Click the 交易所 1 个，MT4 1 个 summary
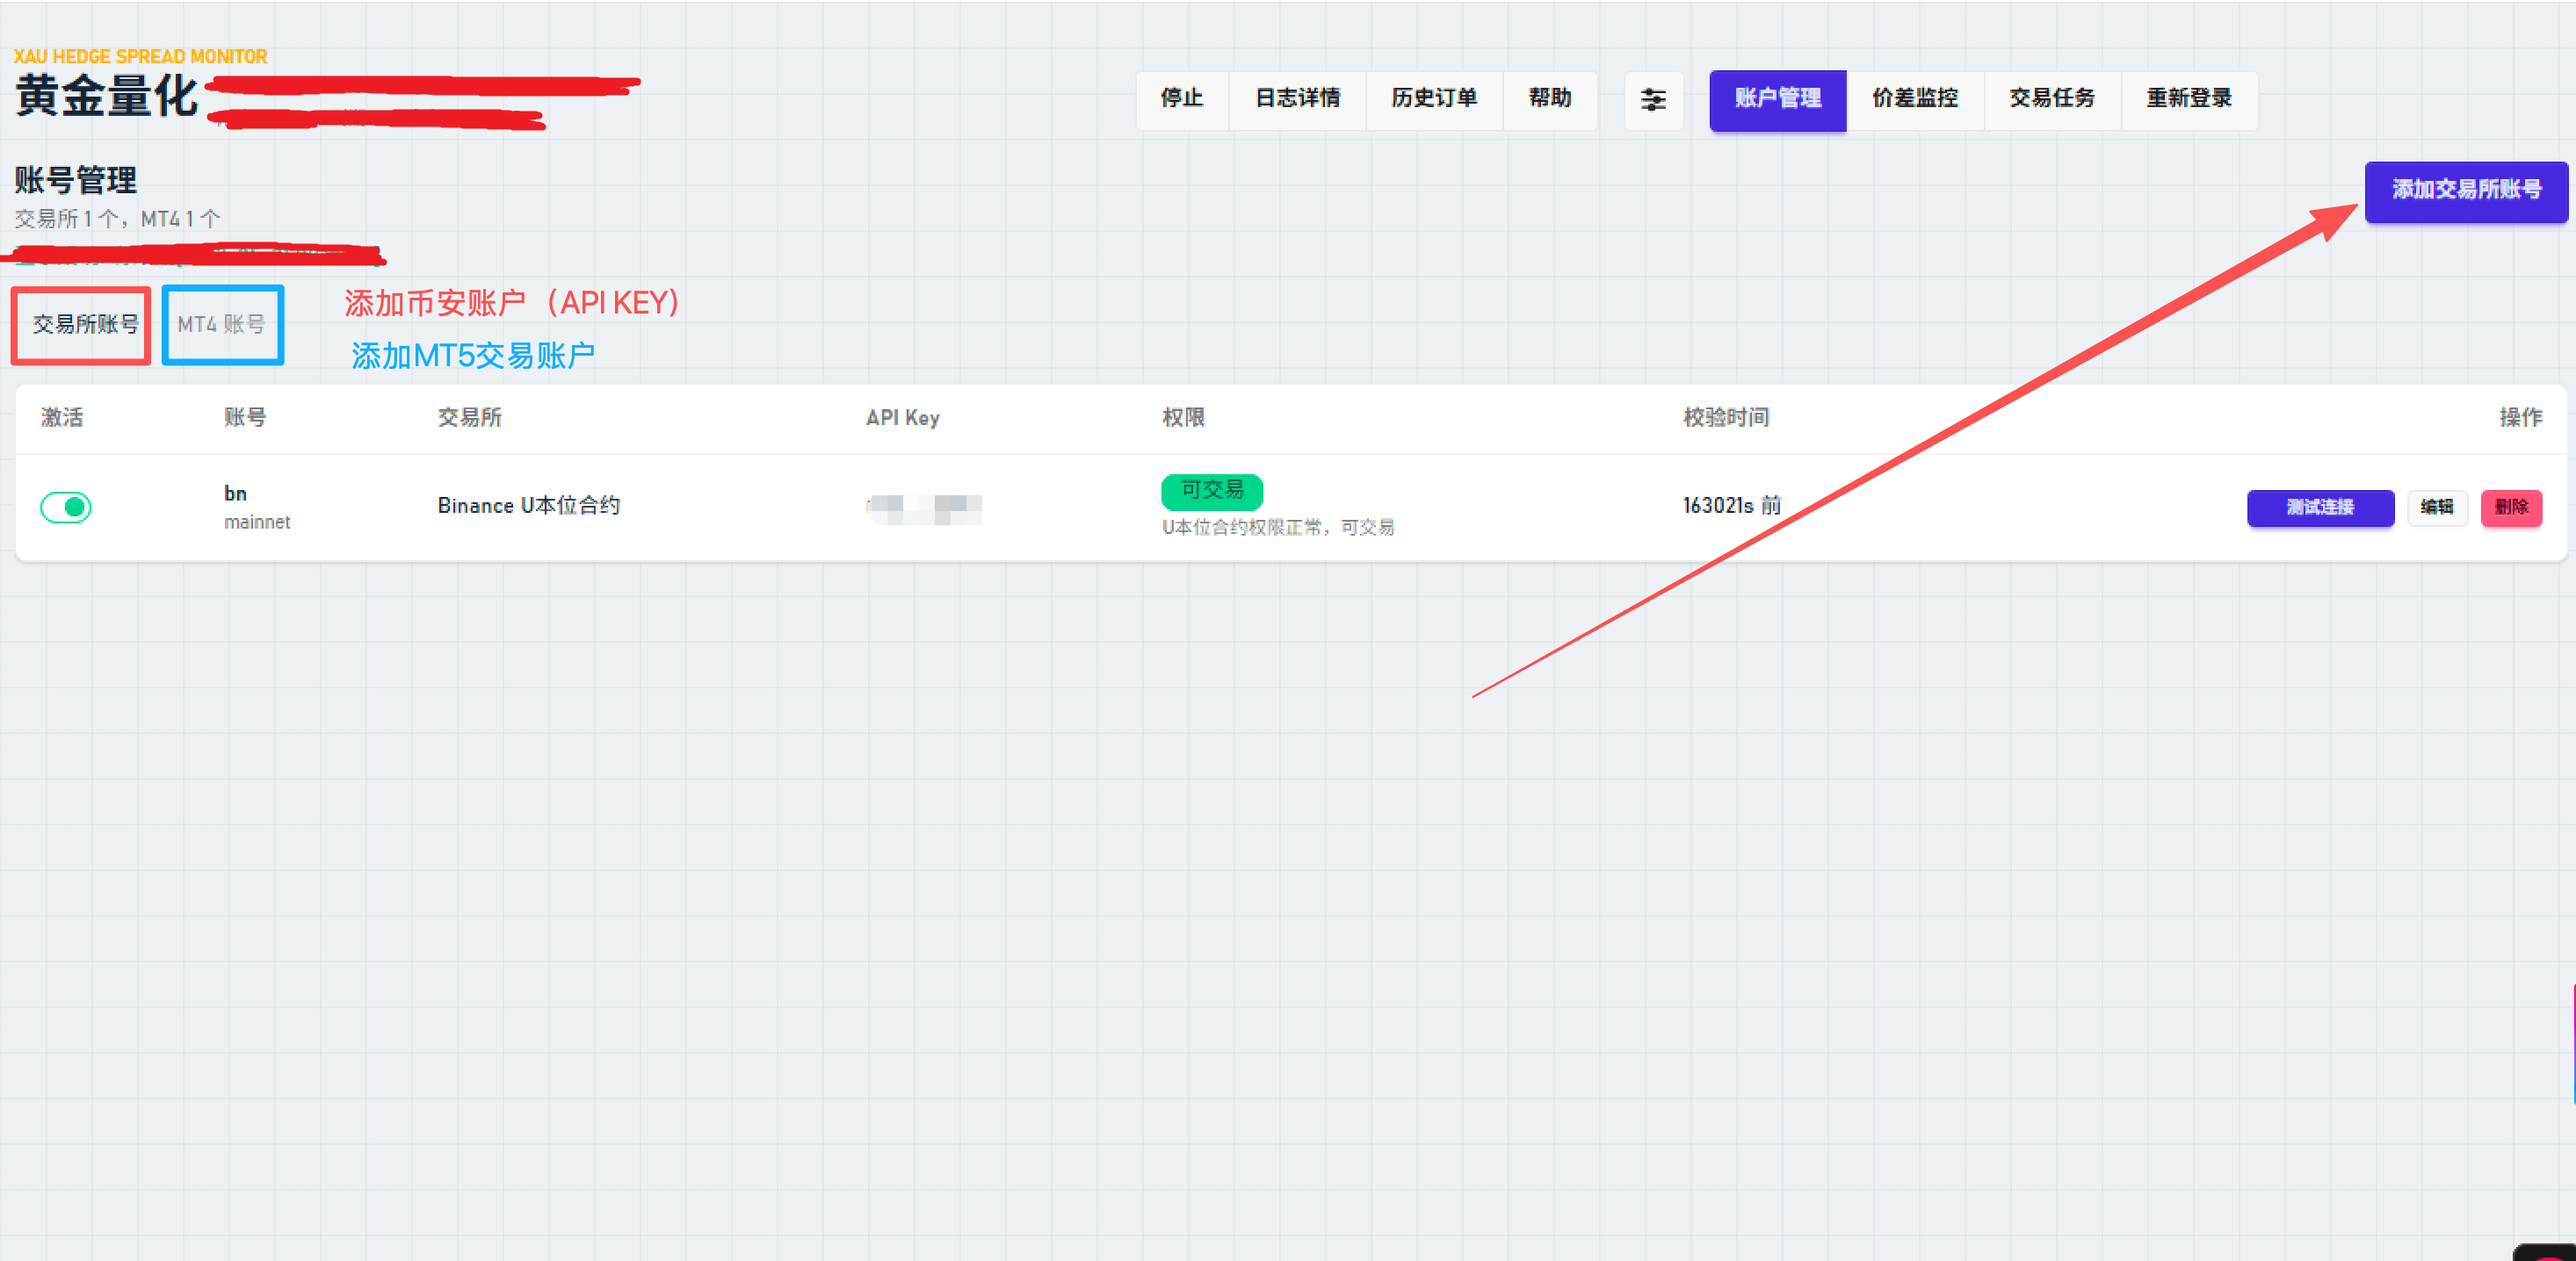This screenshot has width=2576, height=1261. coord(117,219)
